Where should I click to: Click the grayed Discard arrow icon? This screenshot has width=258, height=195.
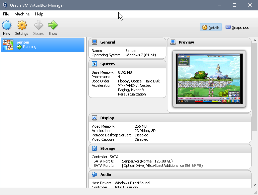[x=38, y=25]
